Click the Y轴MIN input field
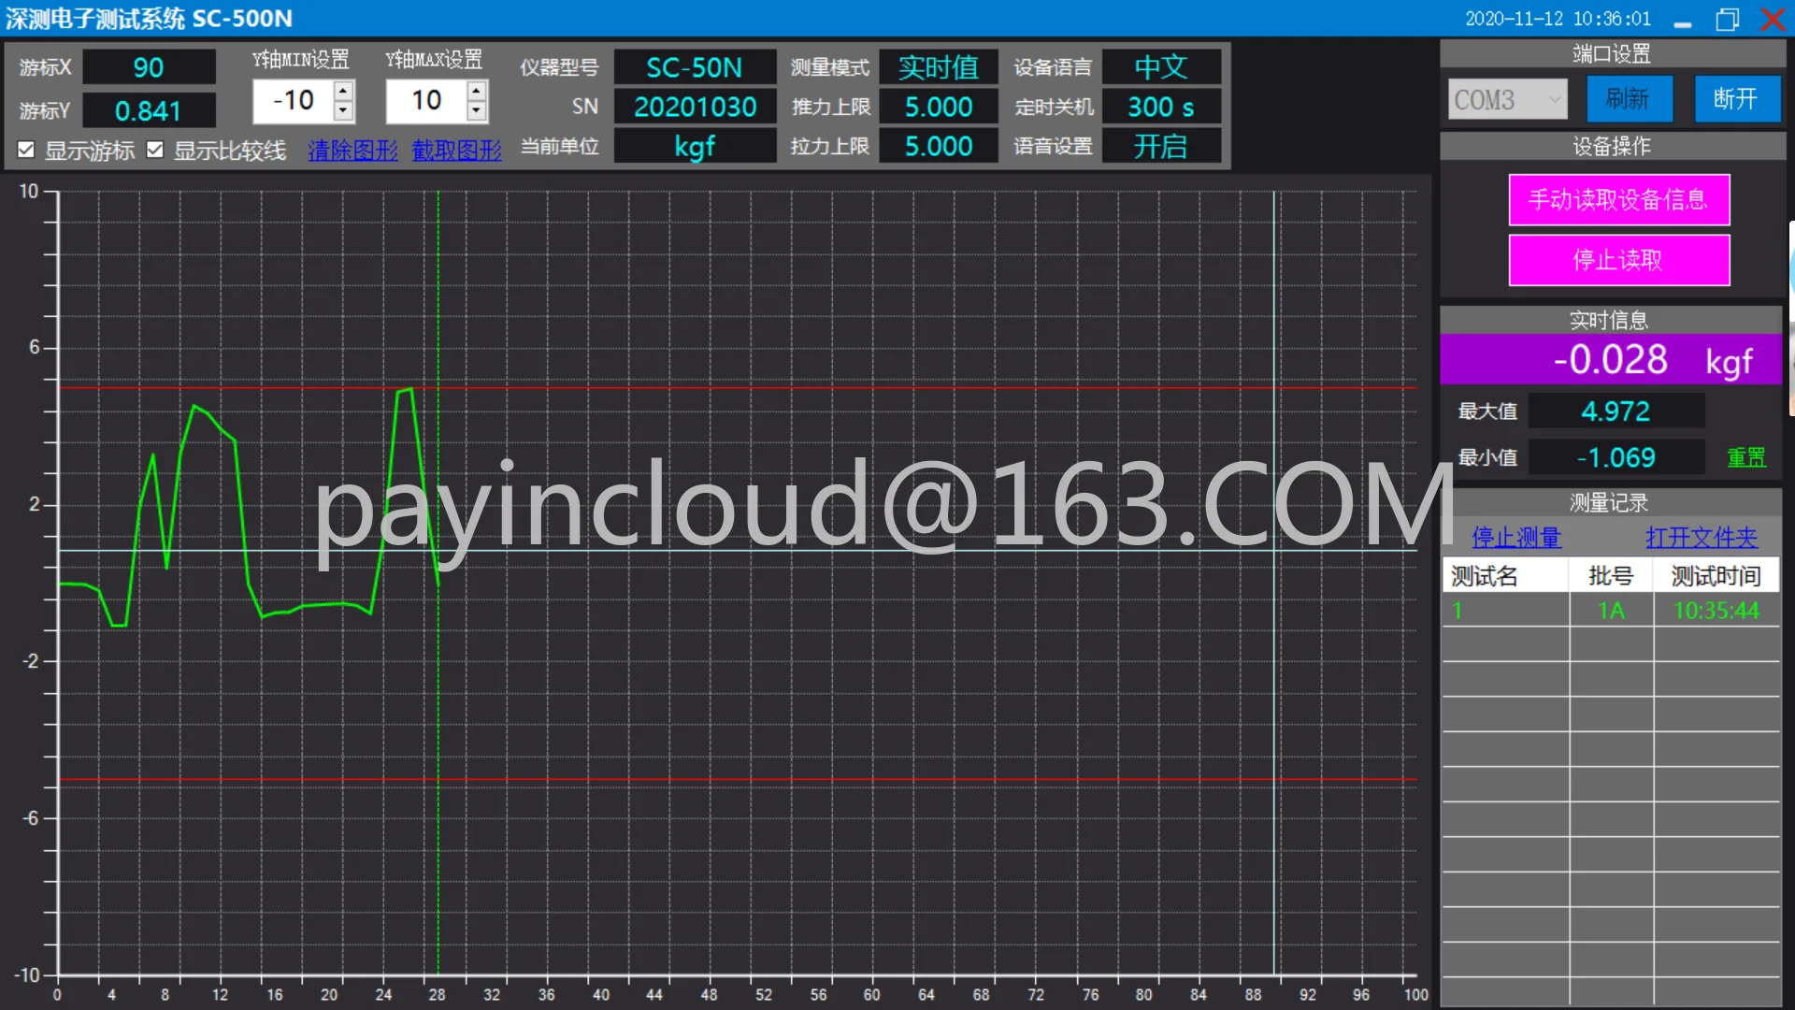This screenshot has height=1010, width=1795. [x=294, y=101]
